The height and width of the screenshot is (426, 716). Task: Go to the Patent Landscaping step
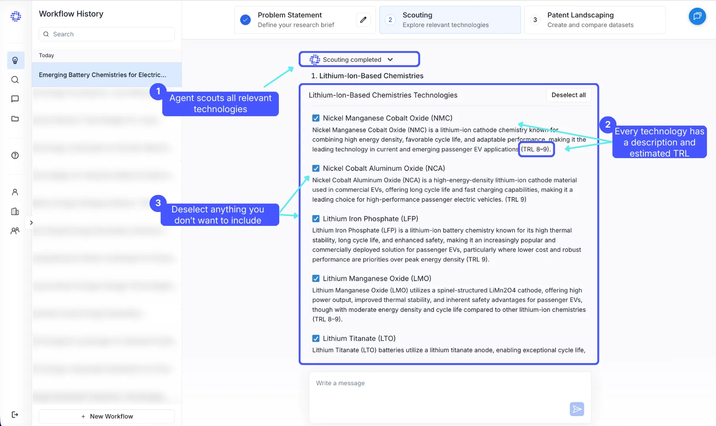(x=595, y=20)
